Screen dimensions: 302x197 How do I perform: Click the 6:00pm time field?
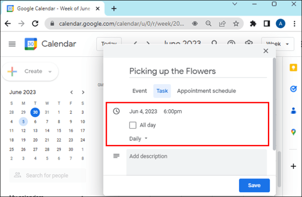click(172, 111)
